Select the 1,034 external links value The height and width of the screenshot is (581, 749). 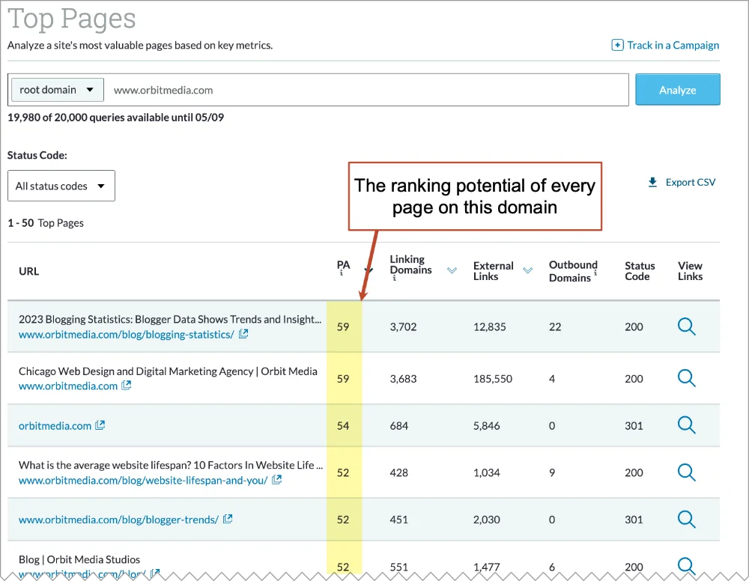486,472
